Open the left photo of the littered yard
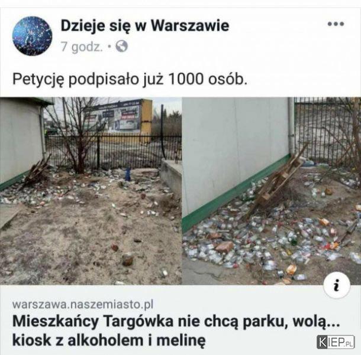 point(91,191)
